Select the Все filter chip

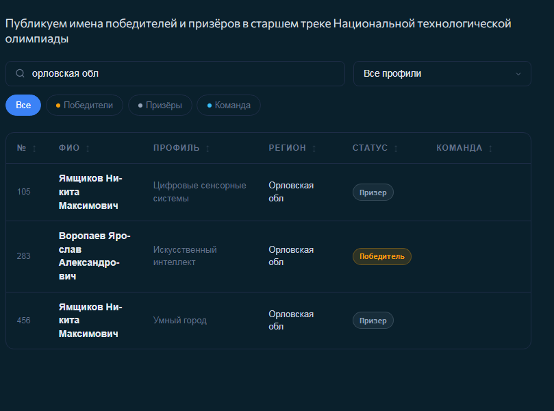coord(23,105)
